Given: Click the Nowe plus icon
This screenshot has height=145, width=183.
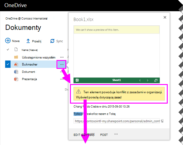Looking at the screenshot, I should (8, 41).
